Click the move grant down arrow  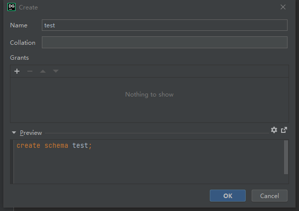pos(56,71)
